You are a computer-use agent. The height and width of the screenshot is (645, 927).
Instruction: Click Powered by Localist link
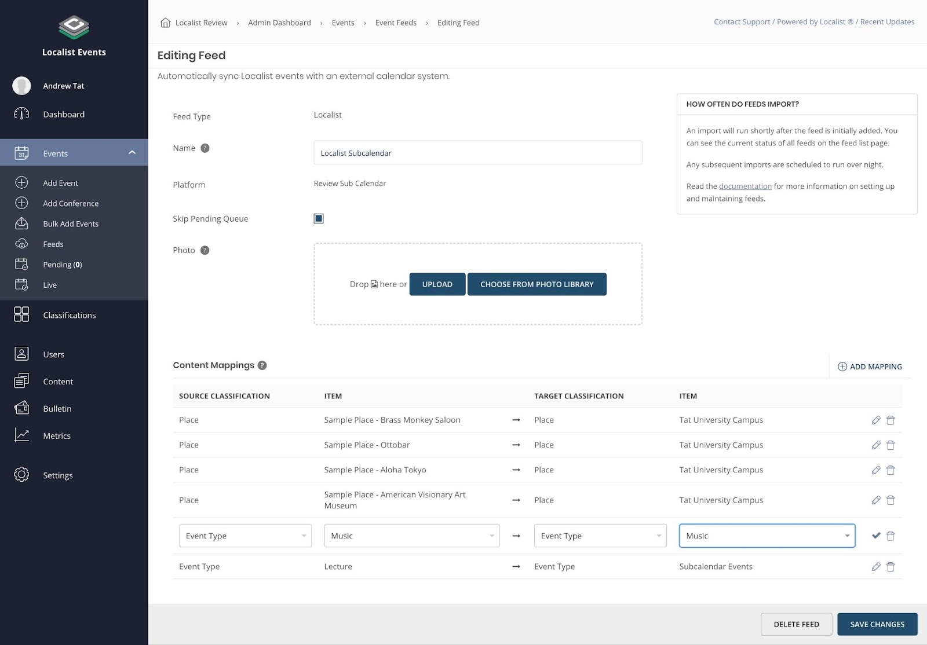[815, 22]
